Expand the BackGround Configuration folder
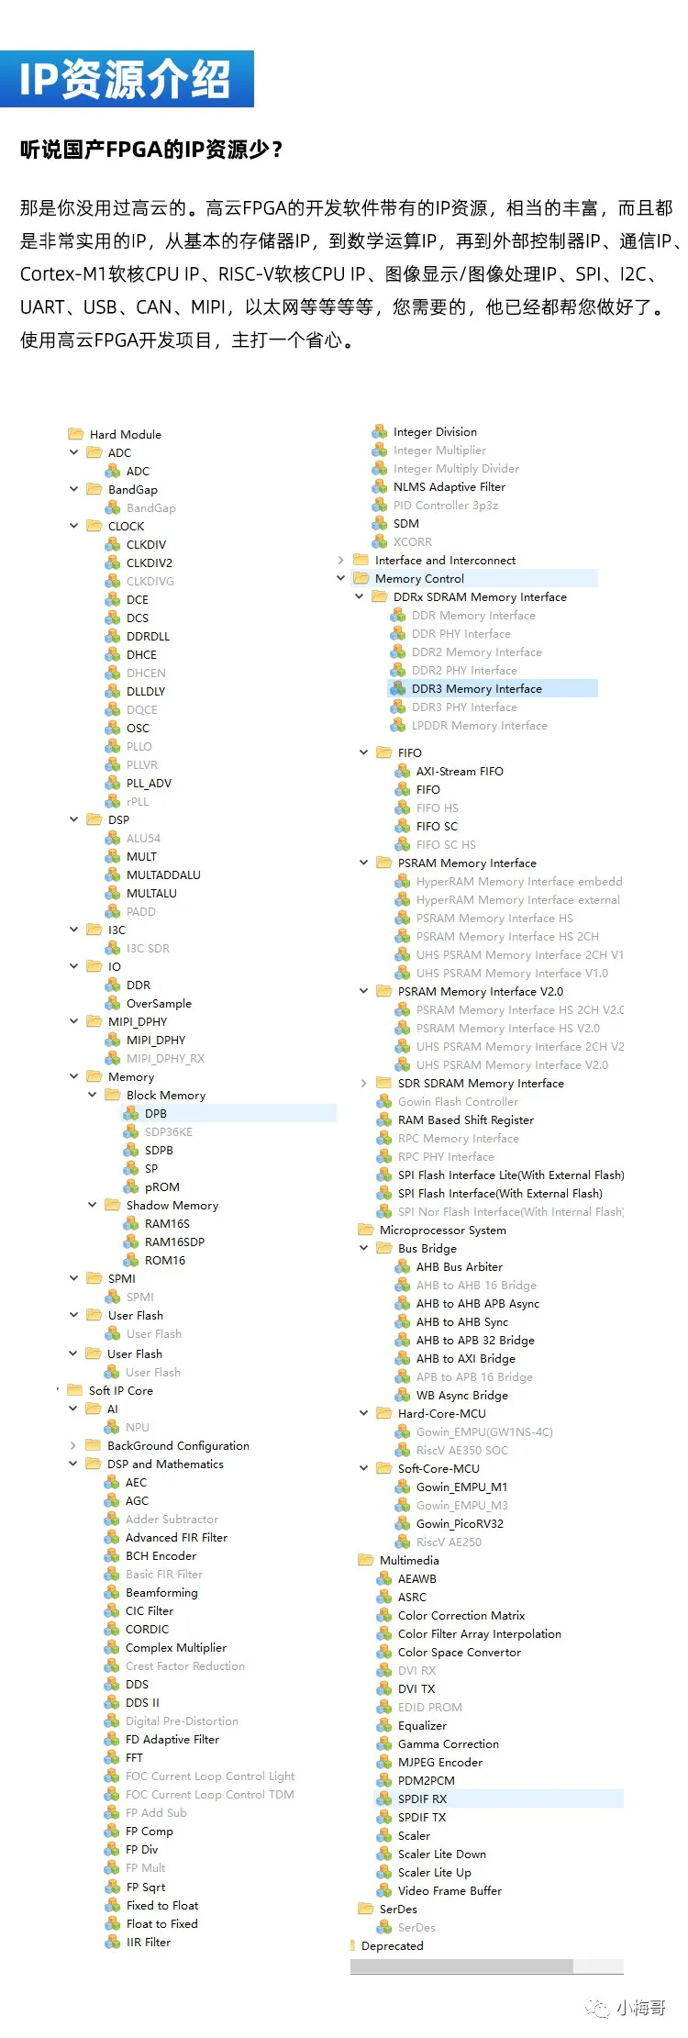688x2038 pixels. click(x=74, y=1445)
